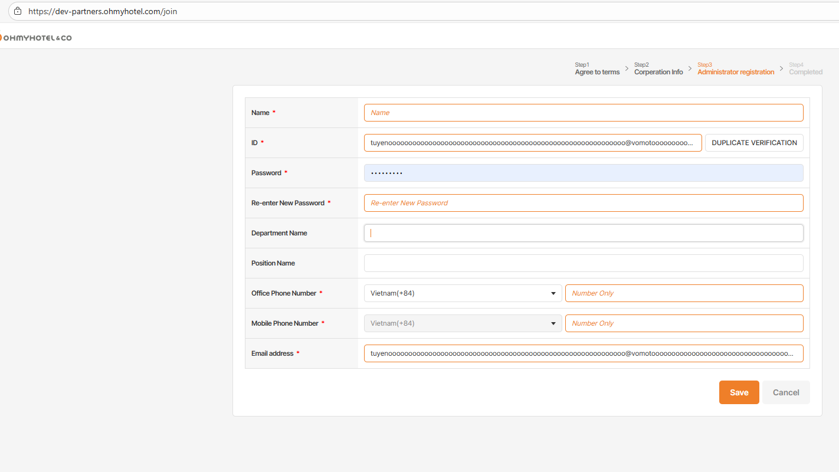The height and width of the screenshot is (472, 839).
Task: Focus the Office Phone Number input
Action: point(684,293)
